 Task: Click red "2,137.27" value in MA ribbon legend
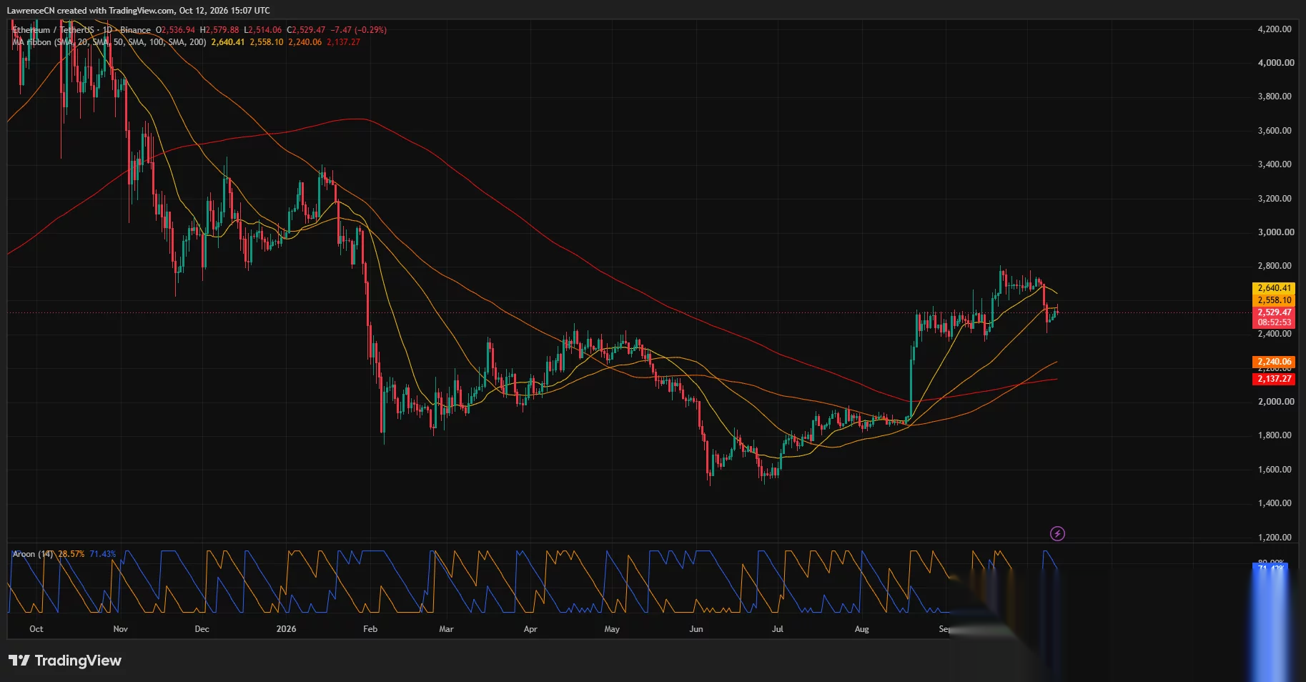(344, 42)
